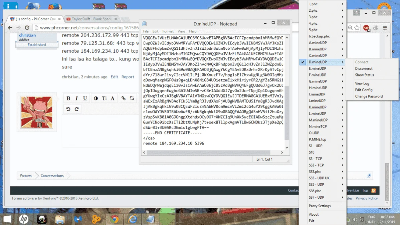
Task: Open Notepad View menu
Action: pos(181,31)
